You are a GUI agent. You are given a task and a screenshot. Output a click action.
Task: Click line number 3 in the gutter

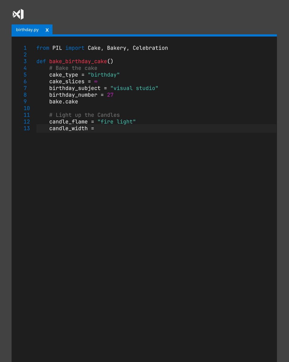[x=25, y=61]
